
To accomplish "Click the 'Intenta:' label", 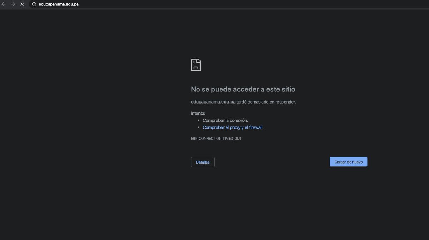I will [198, 113].
